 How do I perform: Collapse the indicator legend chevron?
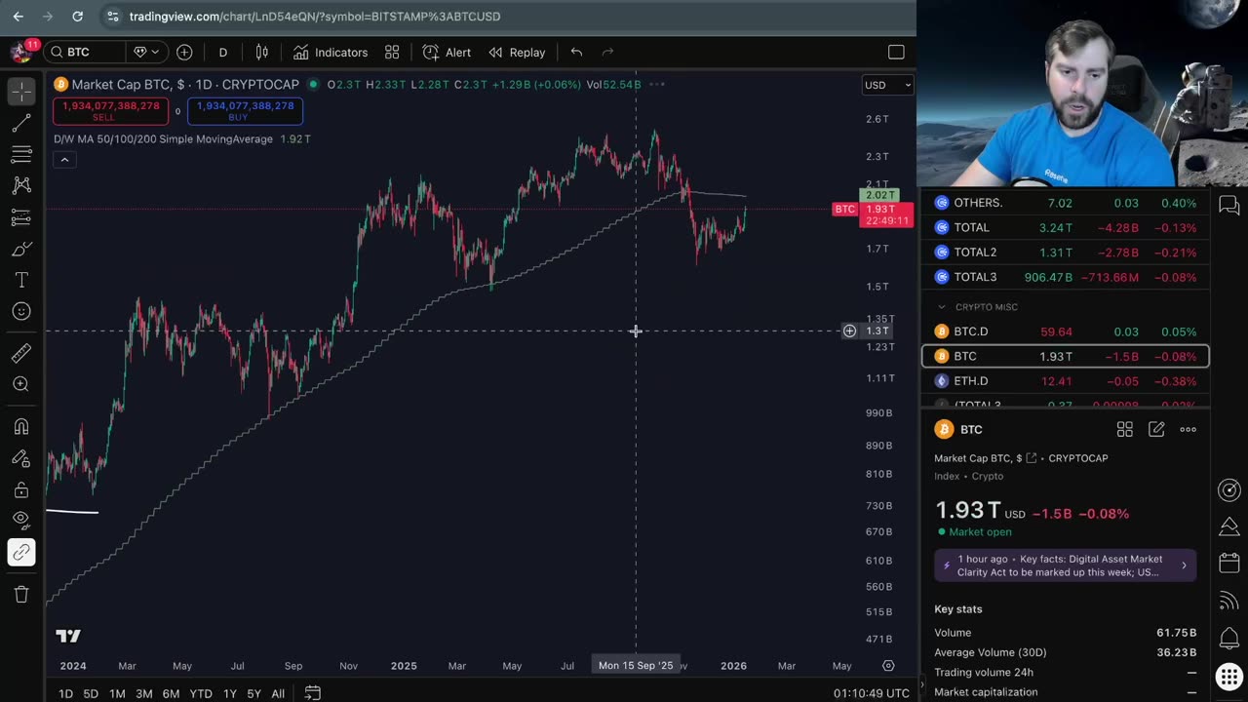(x=64, y=159)
